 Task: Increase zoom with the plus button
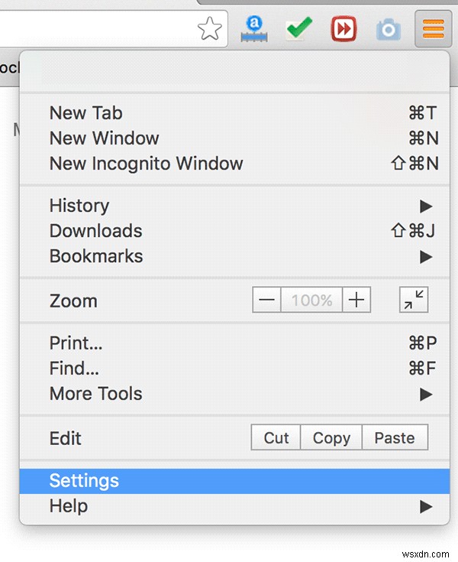click(x=356, y=300)
